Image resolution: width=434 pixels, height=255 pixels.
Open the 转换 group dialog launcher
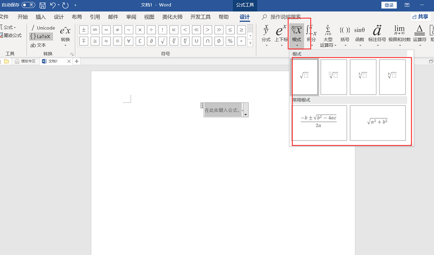click(72, 54)
